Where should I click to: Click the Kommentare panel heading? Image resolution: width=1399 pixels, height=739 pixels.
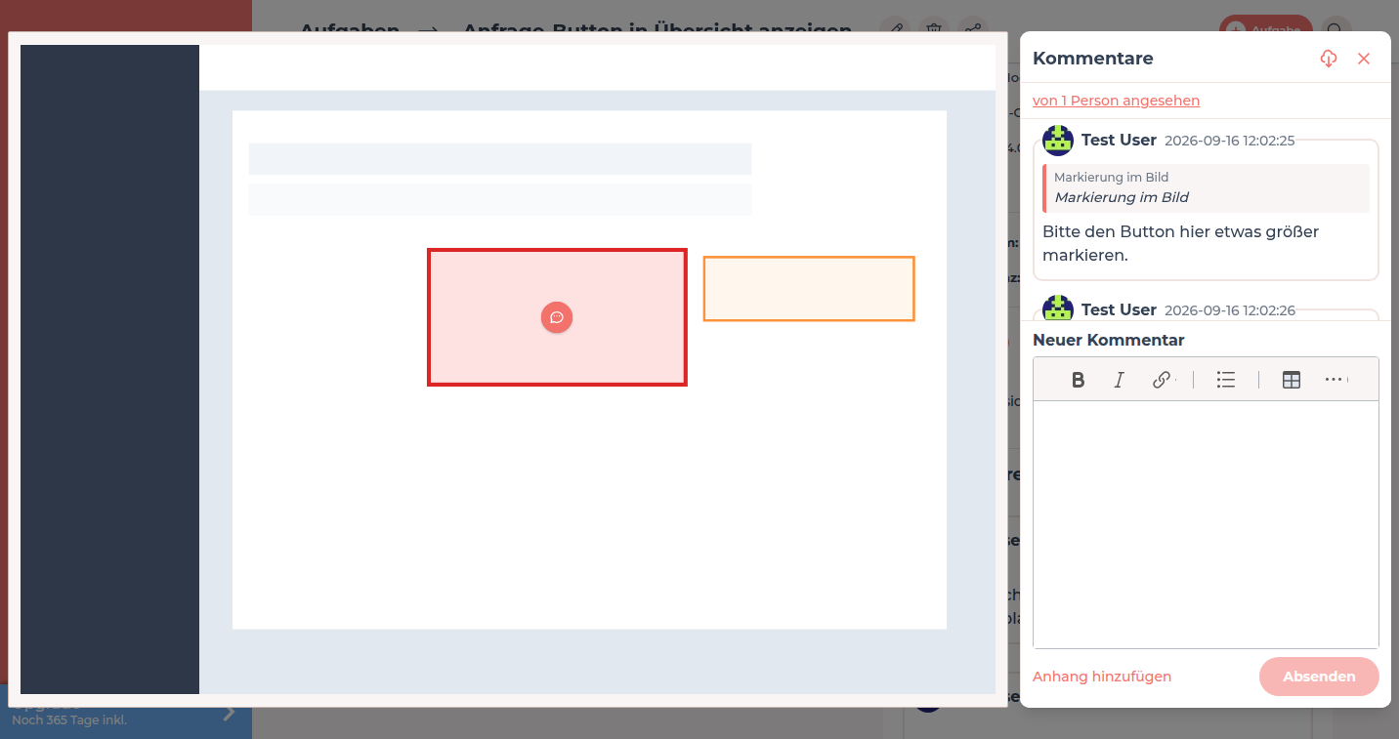pos(1092,59)
